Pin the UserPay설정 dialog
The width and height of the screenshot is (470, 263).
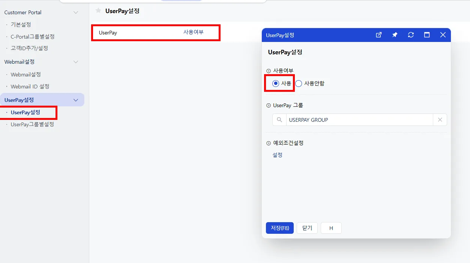pos(395,35)
